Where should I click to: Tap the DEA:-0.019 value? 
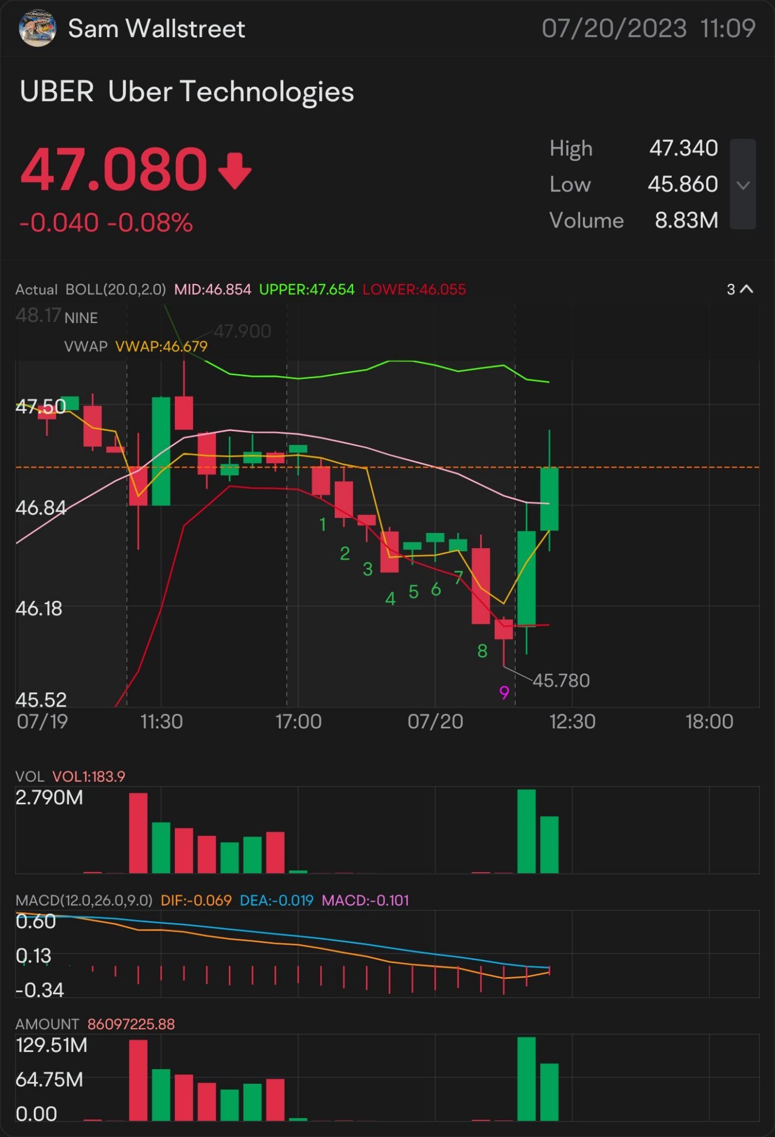click(x=276, y=900)
